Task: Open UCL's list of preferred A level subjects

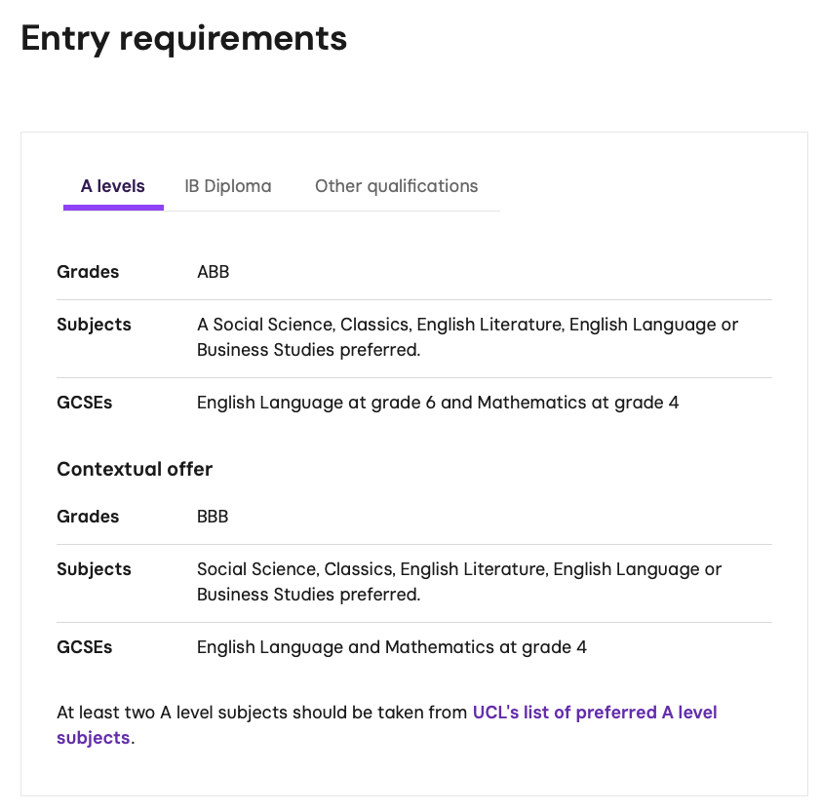Action: (x=594, y=713)
